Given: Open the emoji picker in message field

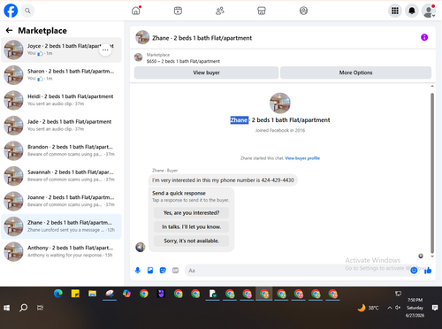Looking at the screenshot, I should (x=414, y=270).
